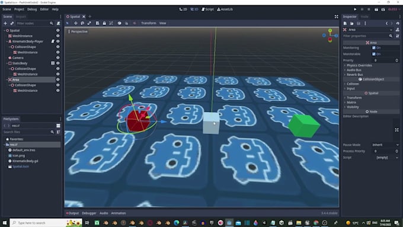Lock the selected object with padlock icon
Screen dimensions: 403x227
pyautogui.click(x=104, y=23)
